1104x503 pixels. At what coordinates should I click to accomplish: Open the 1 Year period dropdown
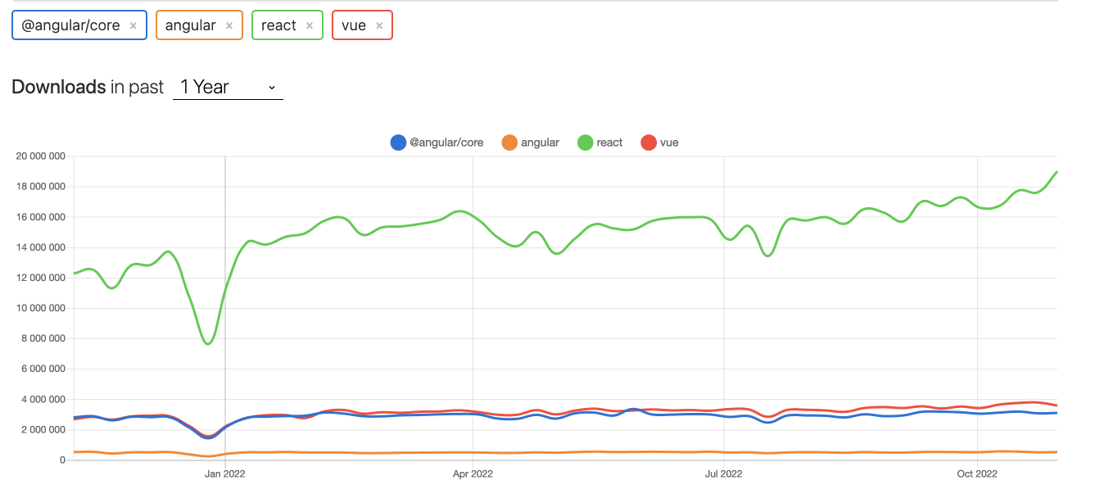coord(228,87)
